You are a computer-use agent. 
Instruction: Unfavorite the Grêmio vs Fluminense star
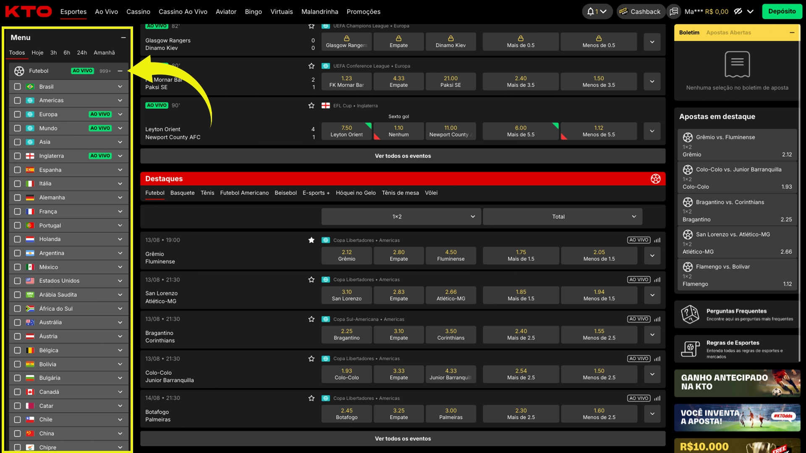click(x=311, y=240)
